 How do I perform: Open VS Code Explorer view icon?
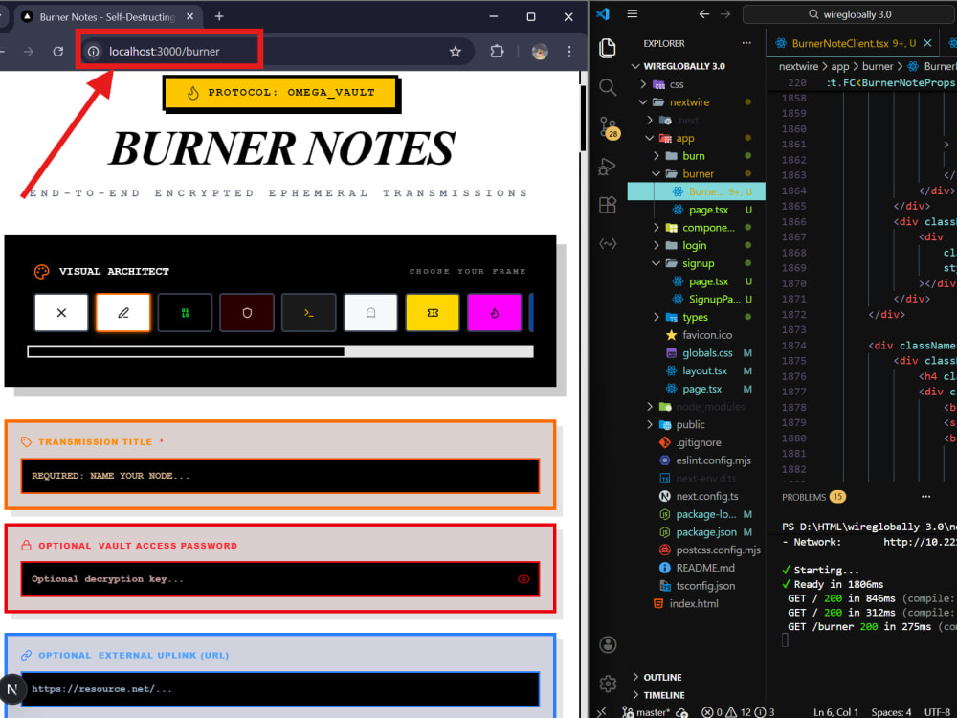[x=608, y=48]
